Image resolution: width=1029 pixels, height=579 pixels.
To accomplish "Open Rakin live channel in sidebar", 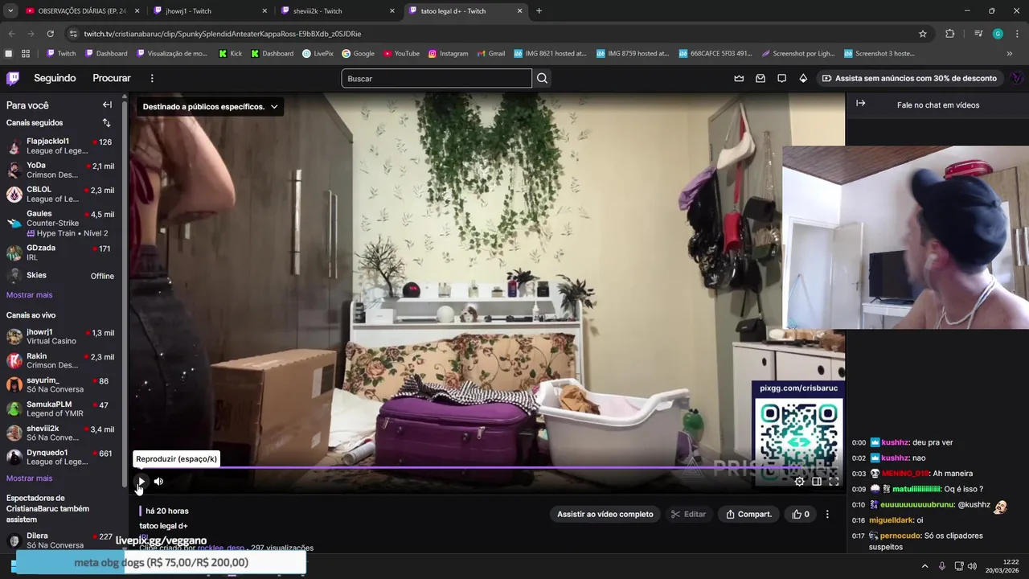I will click(x=61, y=360).
